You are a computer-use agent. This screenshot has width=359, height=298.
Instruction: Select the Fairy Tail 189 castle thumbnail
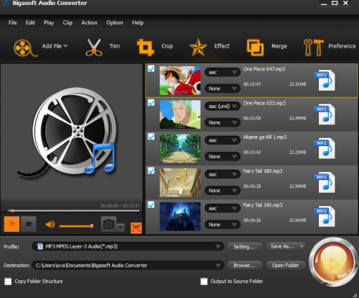pos(180,183)
